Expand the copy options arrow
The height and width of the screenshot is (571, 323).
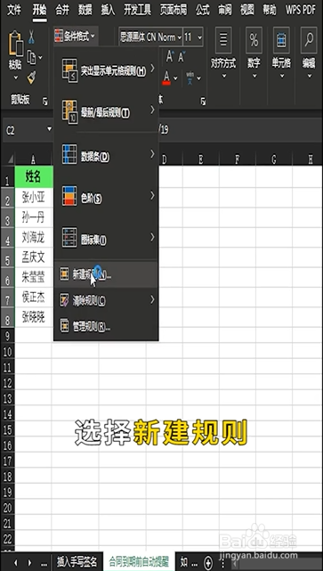pyautogui.click(x=40, y=57)
